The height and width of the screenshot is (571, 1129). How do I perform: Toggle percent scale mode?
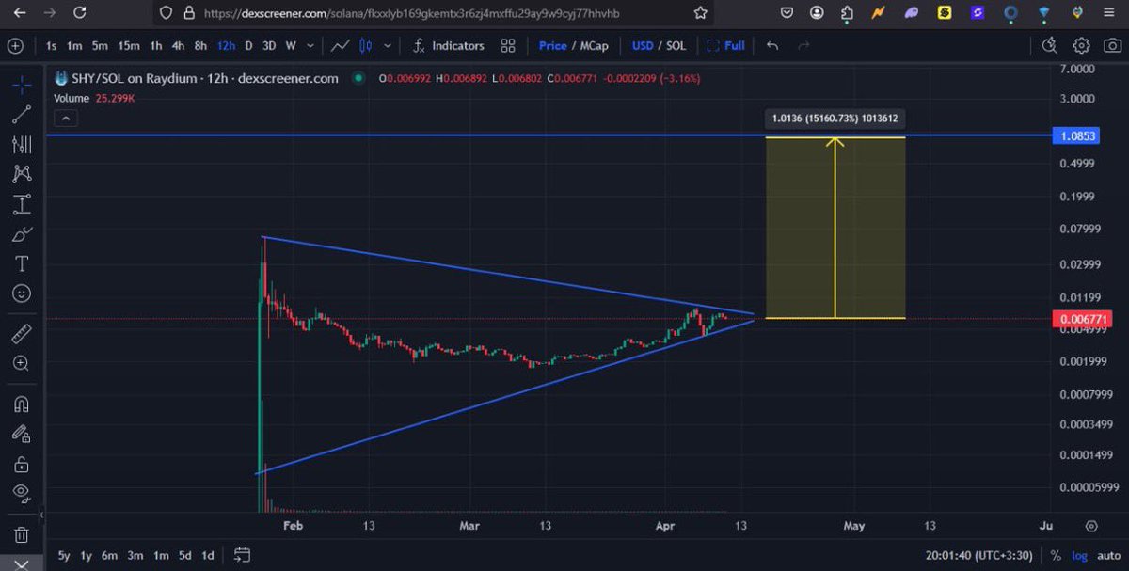1056,555
